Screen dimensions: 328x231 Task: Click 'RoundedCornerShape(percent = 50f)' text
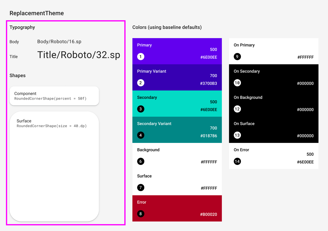(x=50, y=99)
